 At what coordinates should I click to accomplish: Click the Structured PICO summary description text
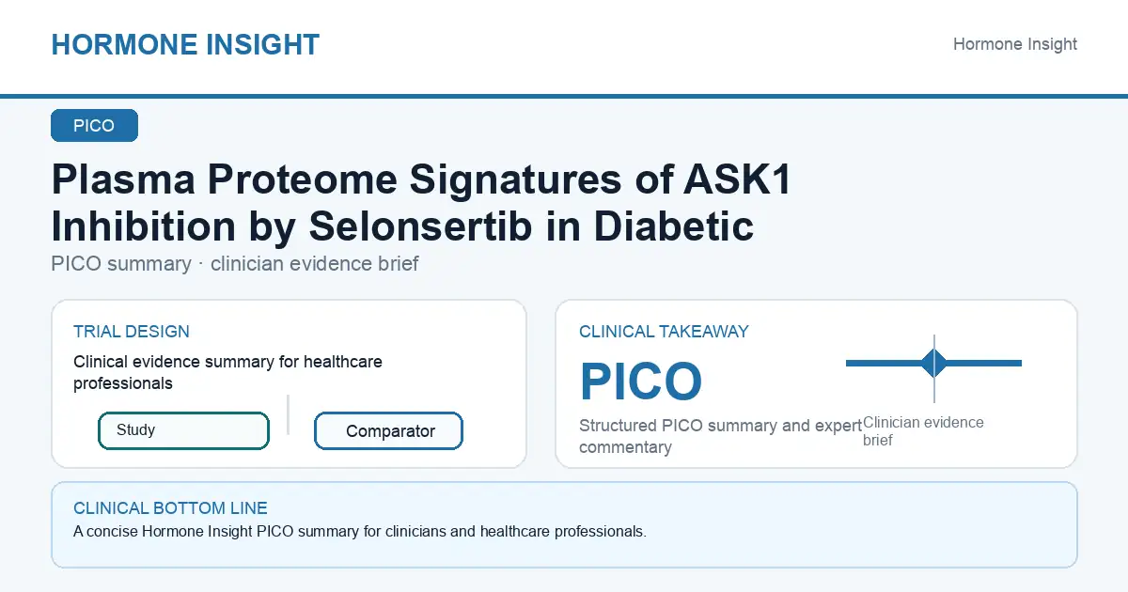pyautogui.click(x=721, y=436)
